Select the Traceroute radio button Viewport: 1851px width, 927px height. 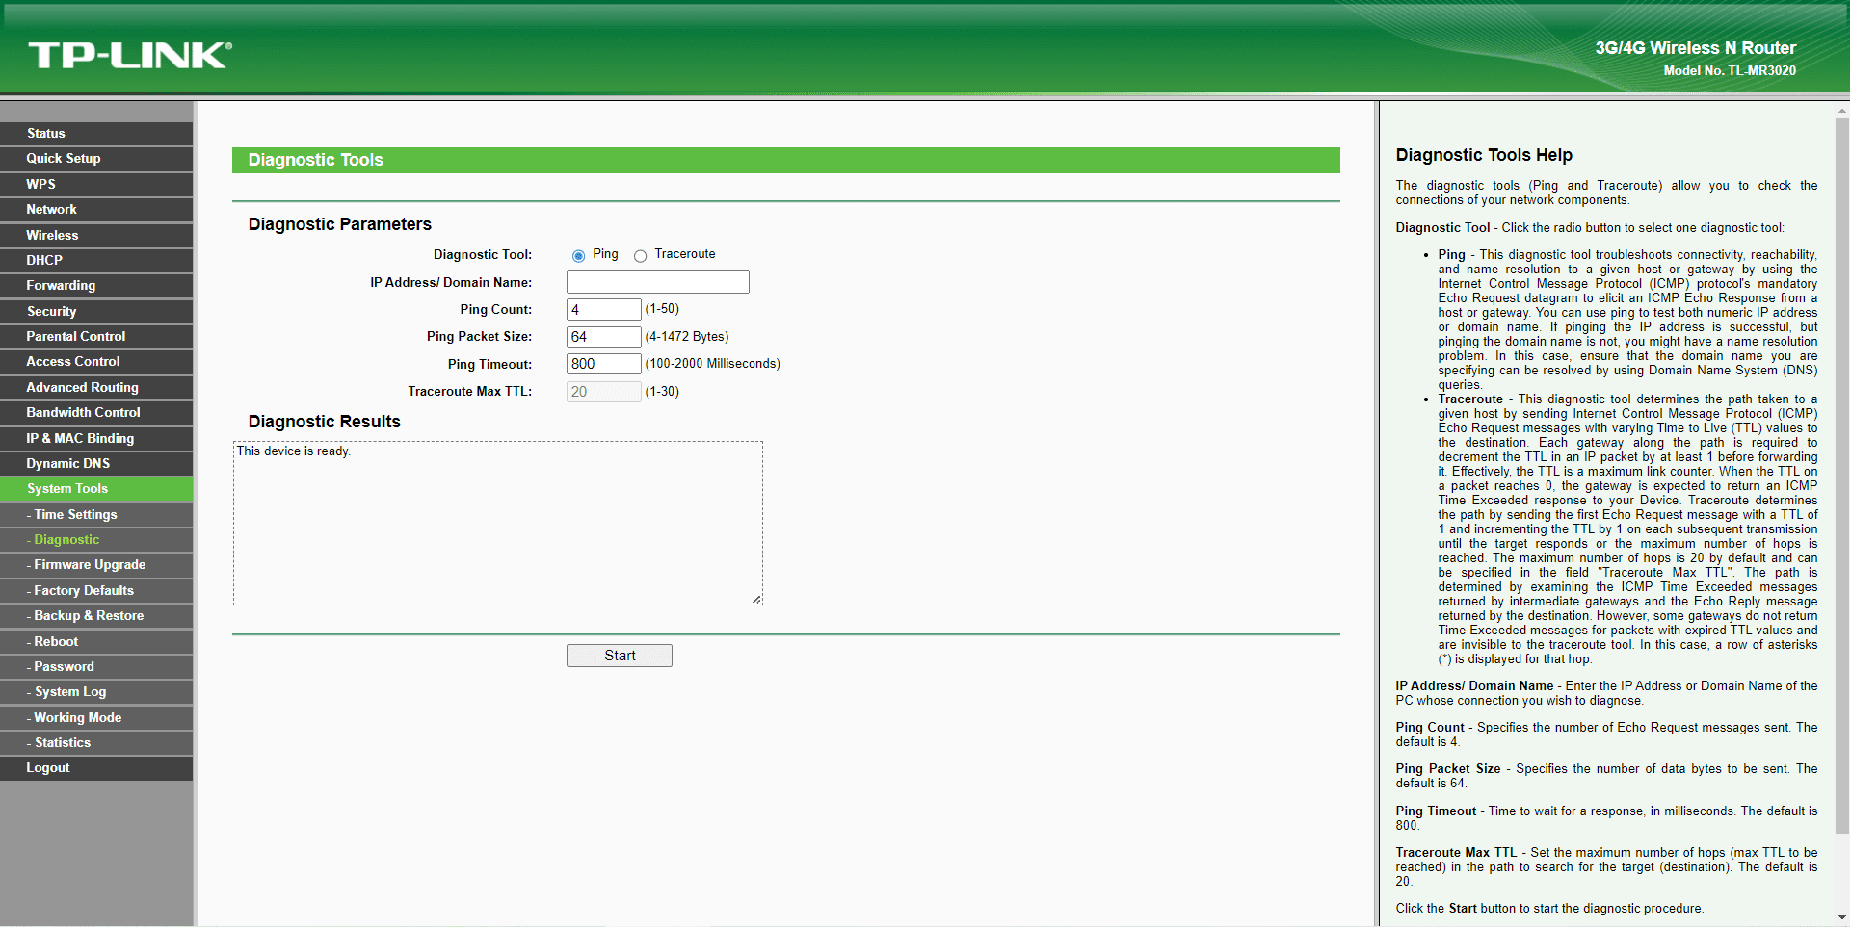(640, 256)
